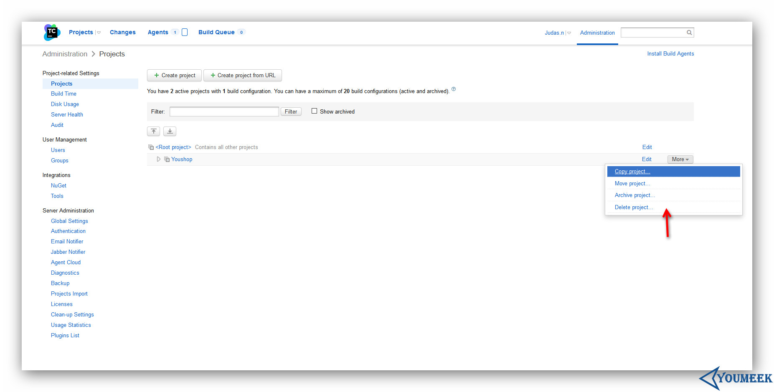
Task: Select Projects in the sidebar
Action: click(90, 83)
